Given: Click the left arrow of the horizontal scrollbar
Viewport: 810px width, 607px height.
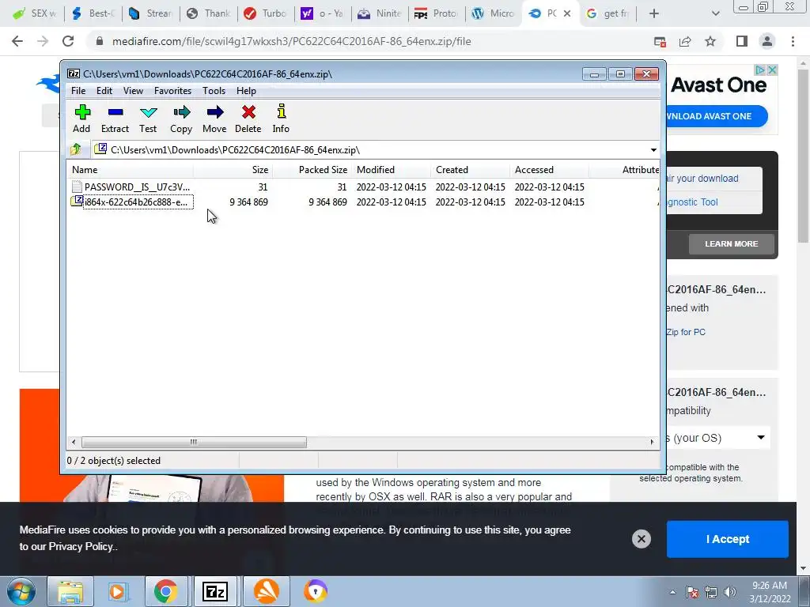Looking at the screenshot, I should (x=74, y=443).
